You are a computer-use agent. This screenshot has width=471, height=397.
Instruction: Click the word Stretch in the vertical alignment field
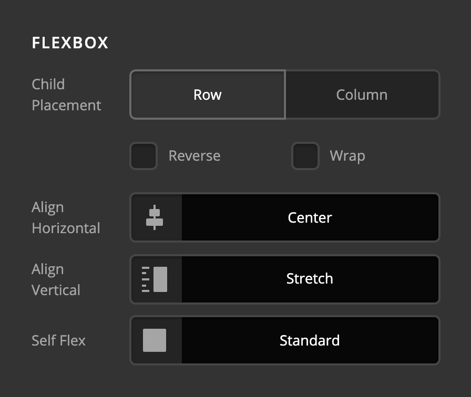(310, 278)
